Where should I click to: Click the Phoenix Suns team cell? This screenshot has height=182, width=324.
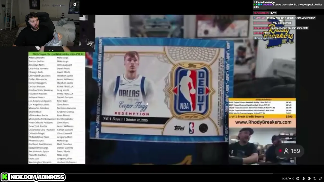36,141
